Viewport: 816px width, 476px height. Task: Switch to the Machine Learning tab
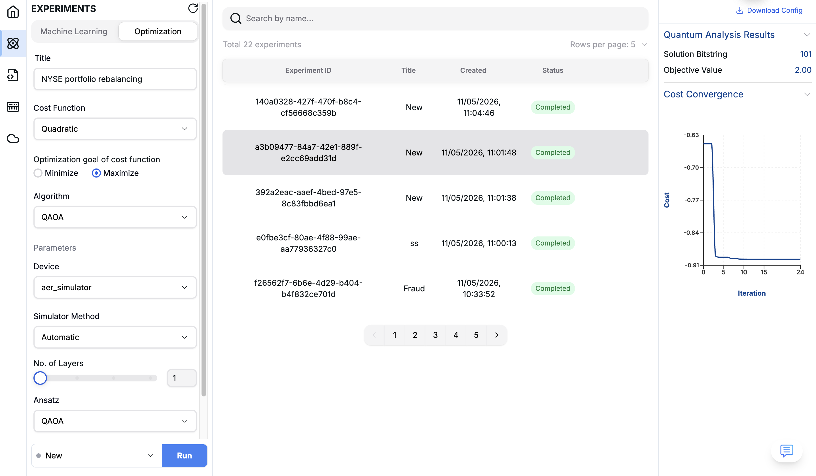point(74,31)
